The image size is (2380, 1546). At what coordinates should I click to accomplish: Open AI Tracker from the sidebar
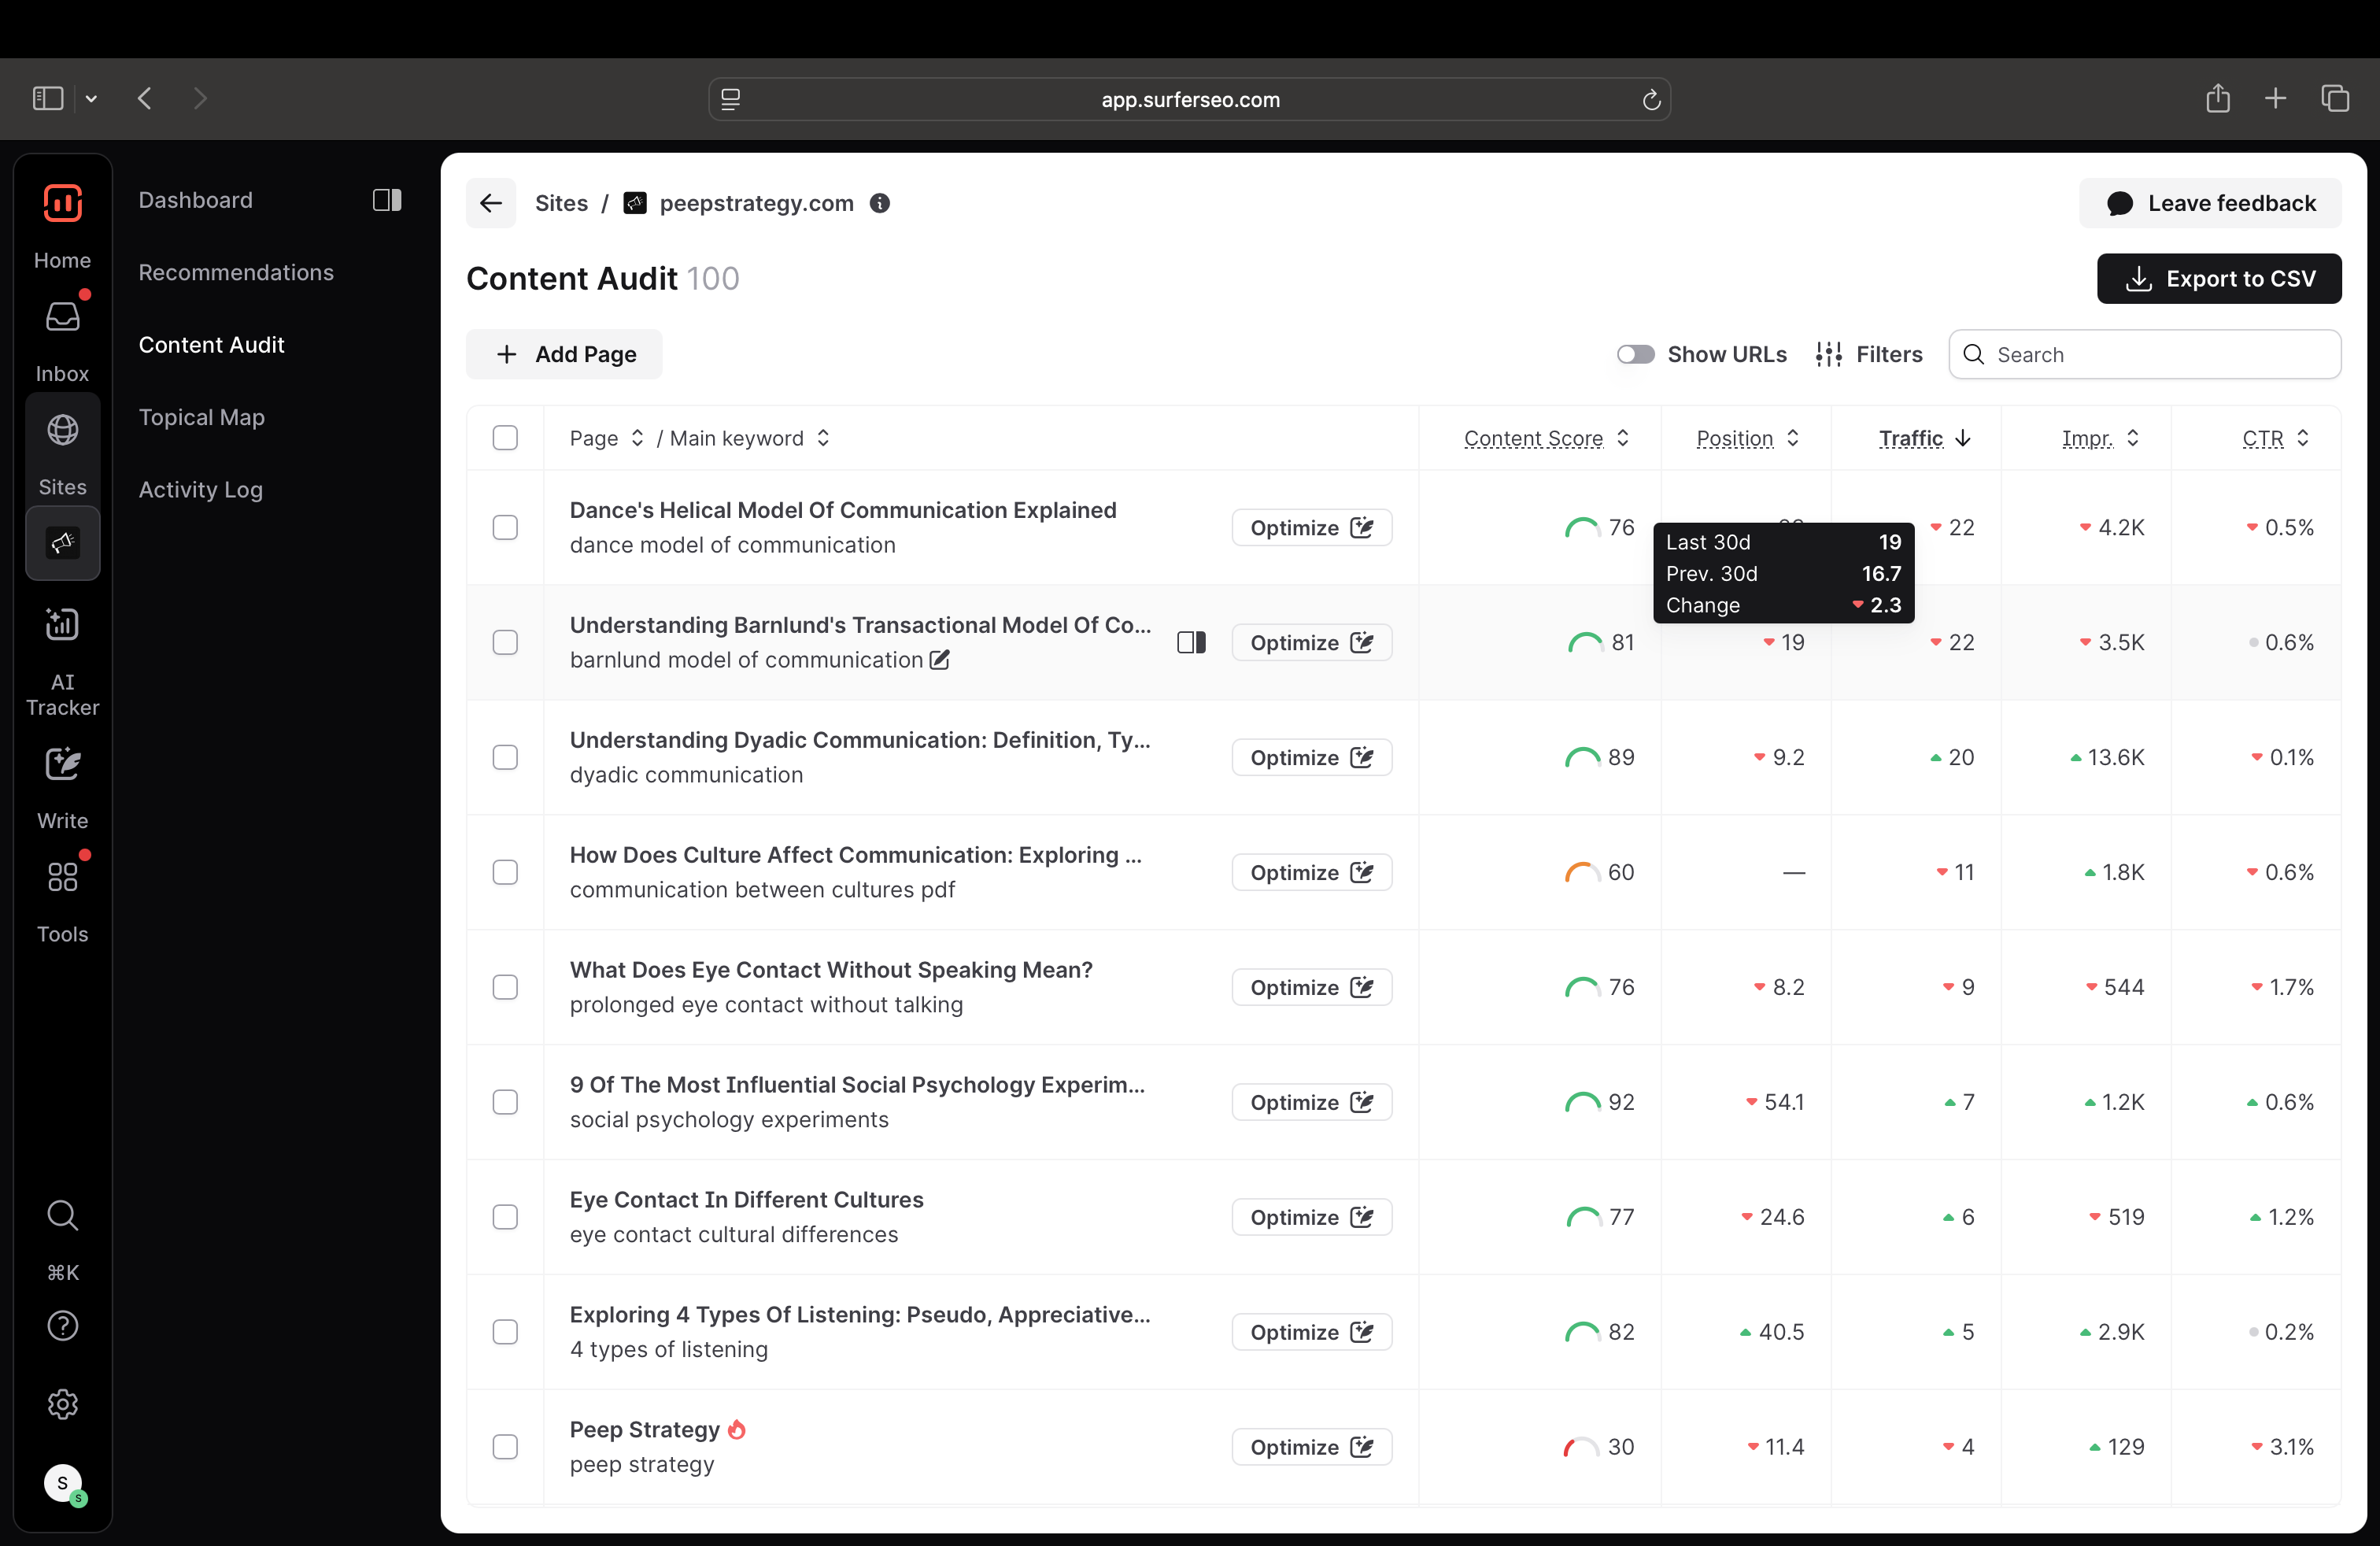pyautogui.click(x=62, y=626)
